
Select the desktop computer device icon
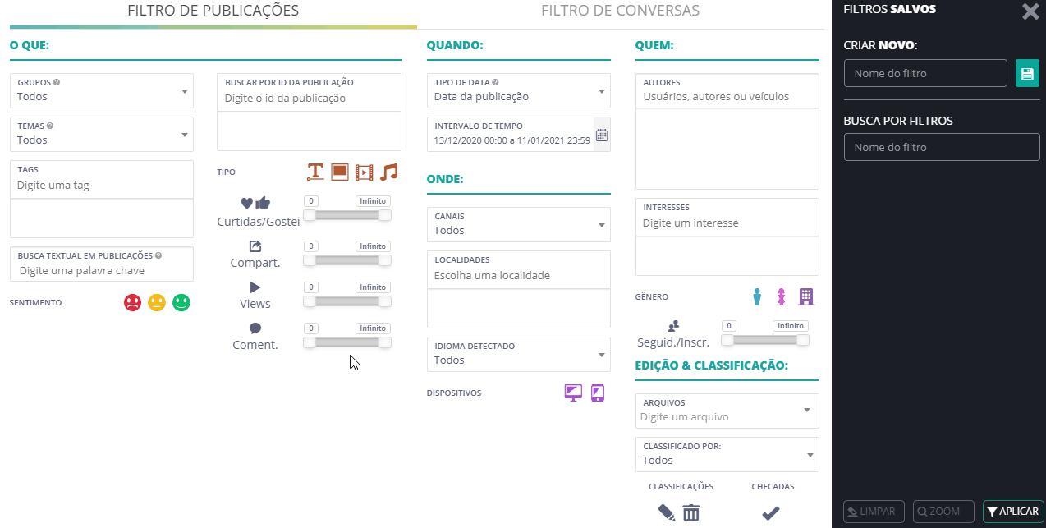click(x=573, y=393)
